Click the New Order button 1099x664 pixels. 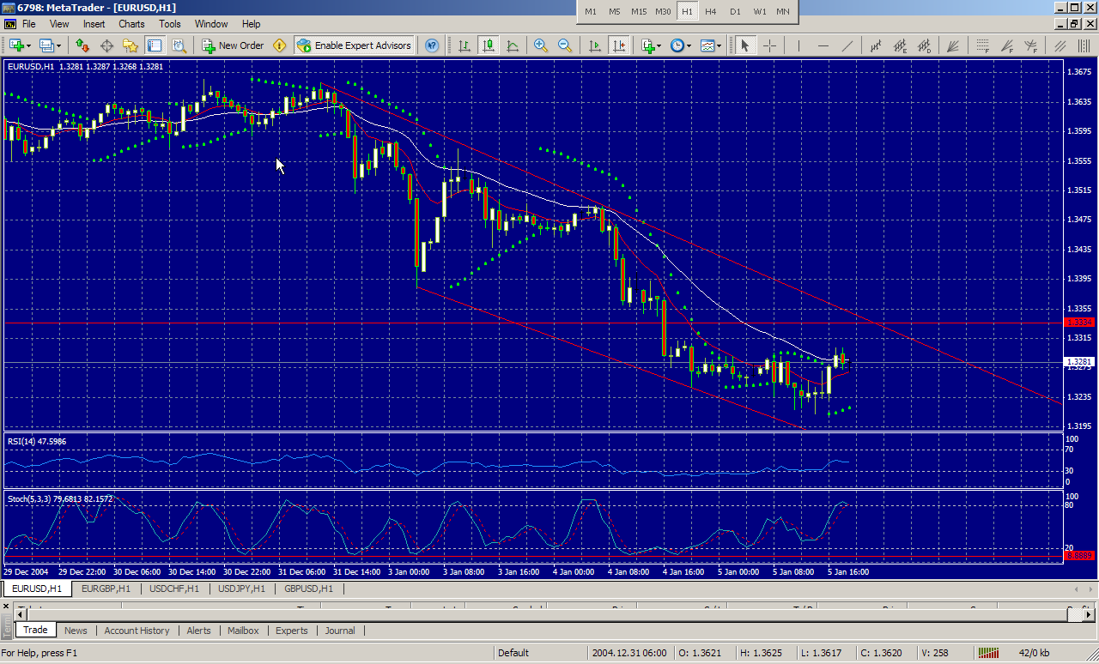(x=233, y=45)
